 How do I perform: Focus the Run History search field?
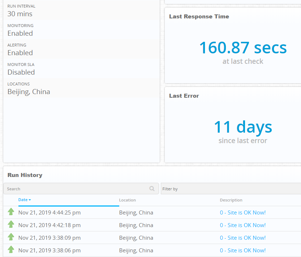click(x=76, y=189)
